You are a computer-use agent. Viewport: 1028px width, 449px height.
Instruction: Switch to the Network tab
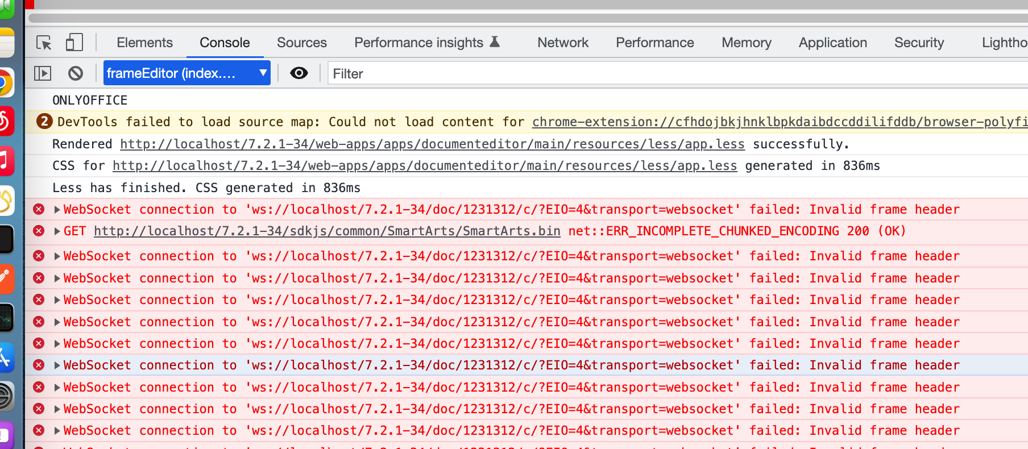tap(563, 43)
